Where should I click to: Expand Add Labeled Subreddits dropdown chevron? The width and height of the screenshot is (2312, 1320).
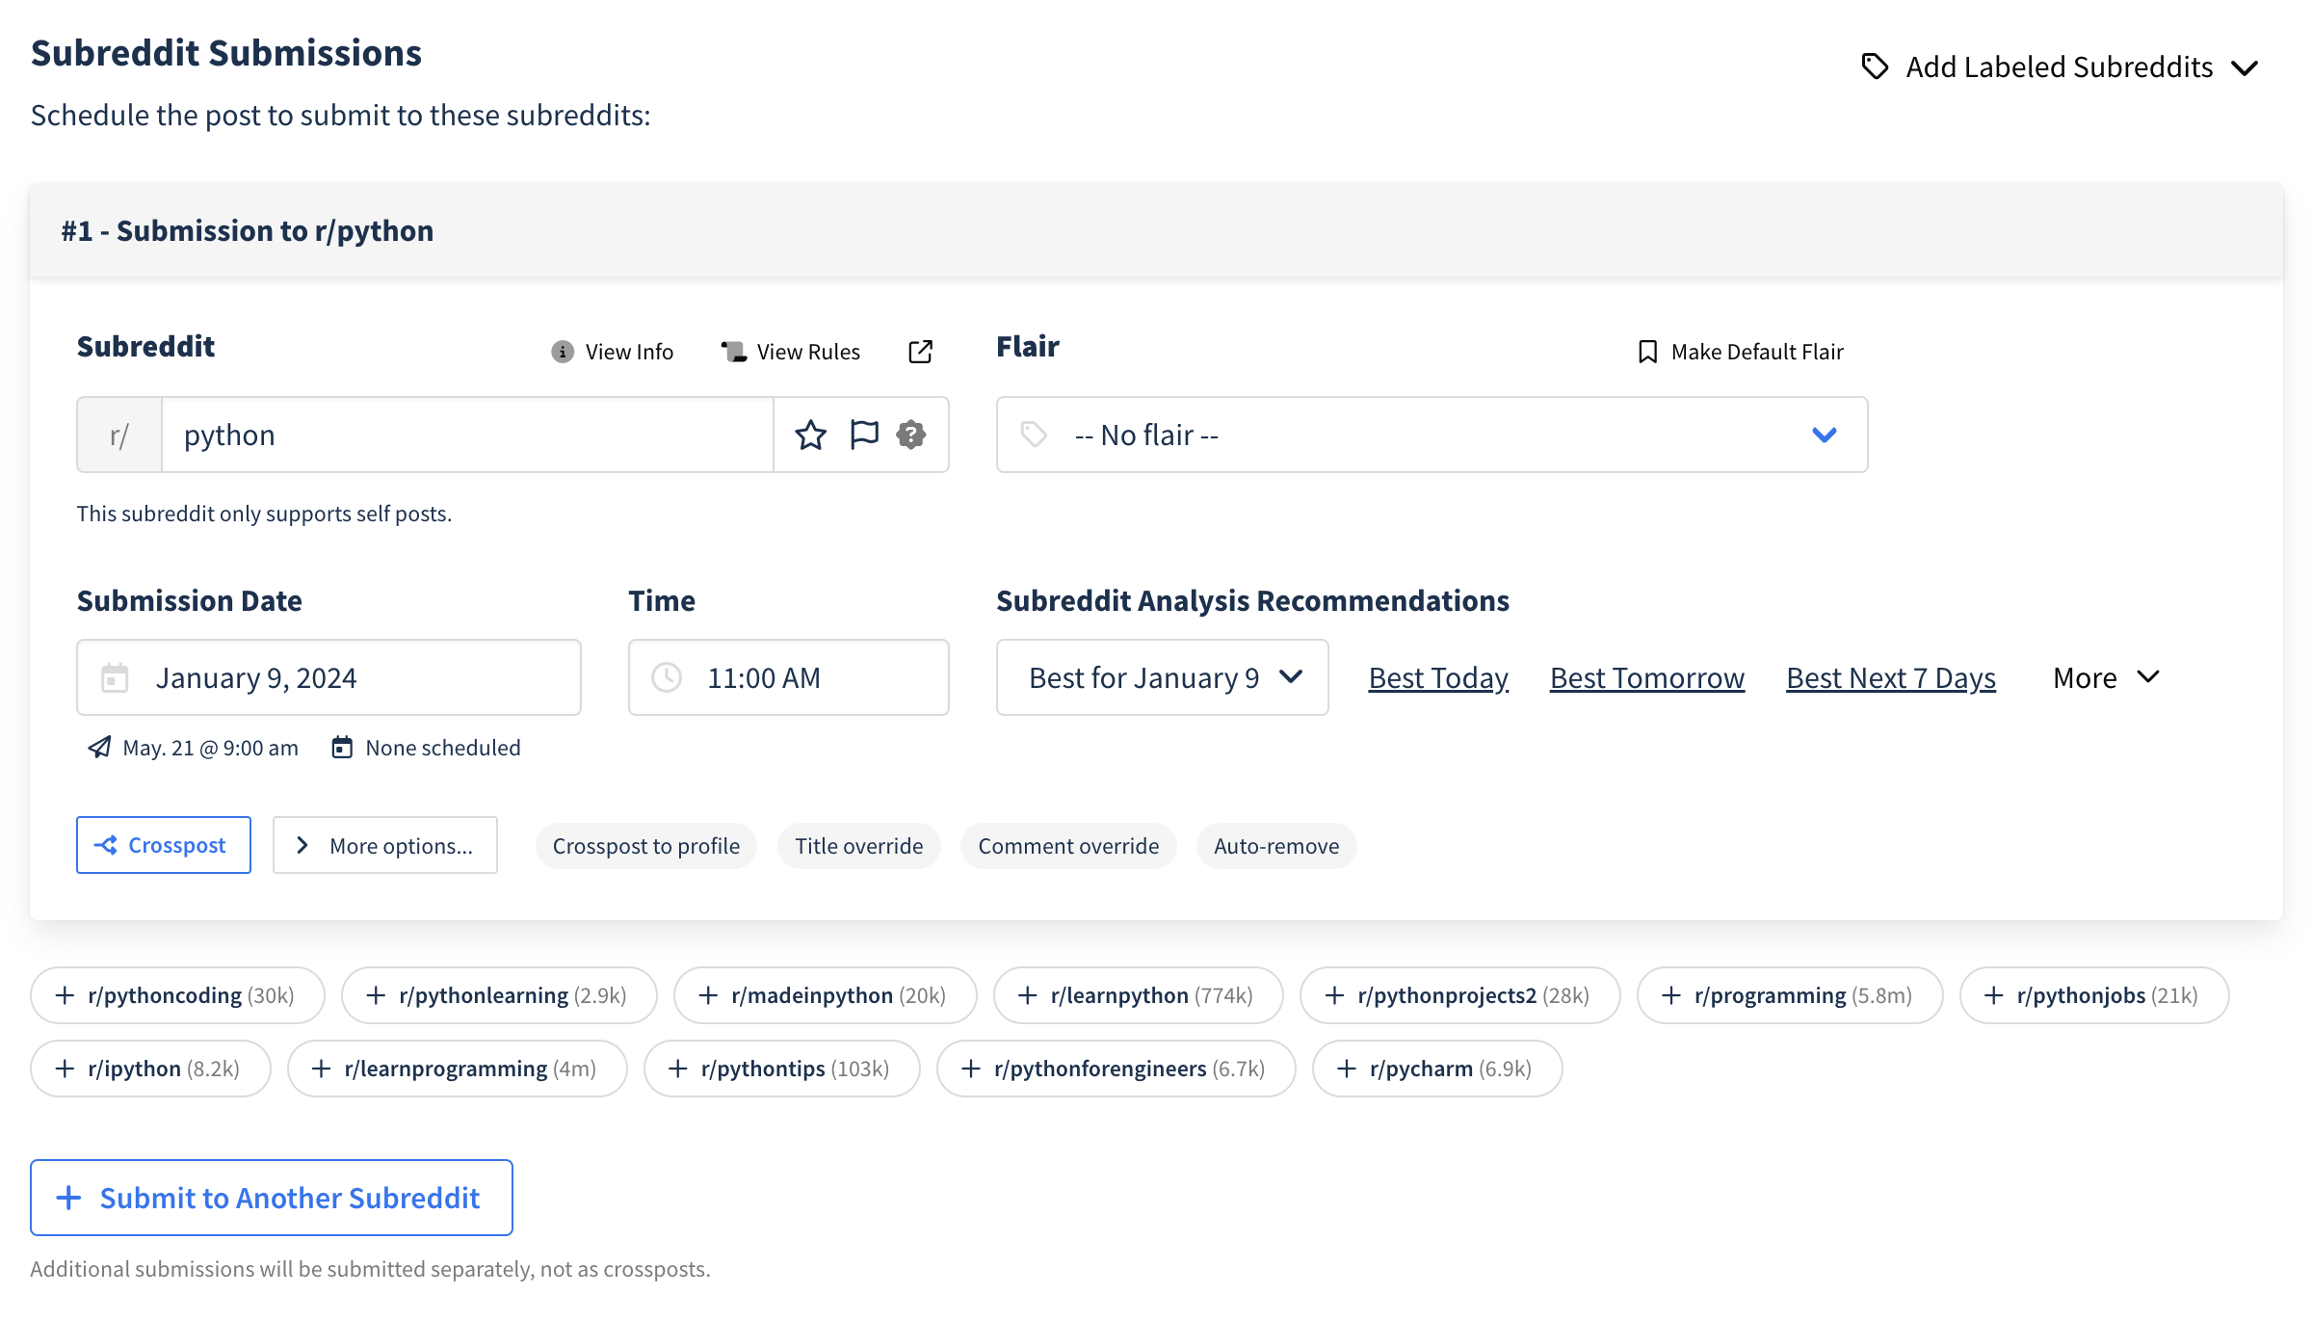pos(2246,68)
